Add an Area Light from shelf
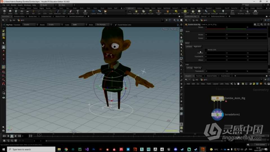This screenshot has width=270, height=152. (x=150, y=12)
